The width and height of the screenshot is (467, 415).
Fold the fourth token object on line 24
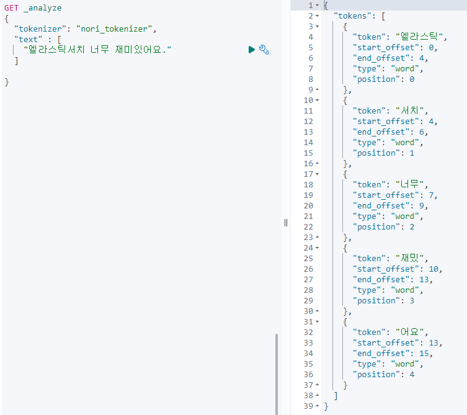pos(318,248)
